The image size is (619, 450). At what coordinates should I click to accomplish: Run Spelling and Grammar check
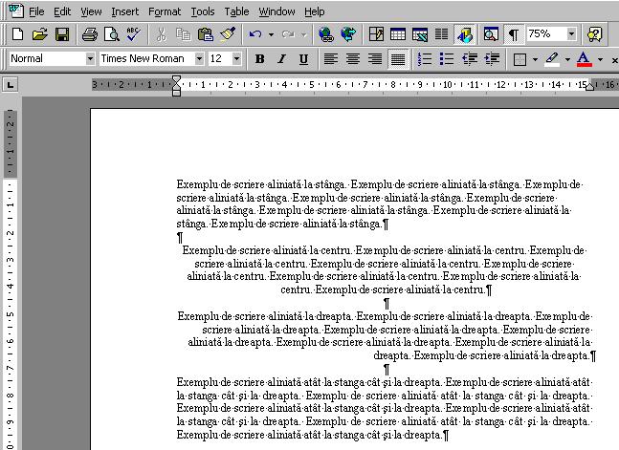tap(133, 34)
